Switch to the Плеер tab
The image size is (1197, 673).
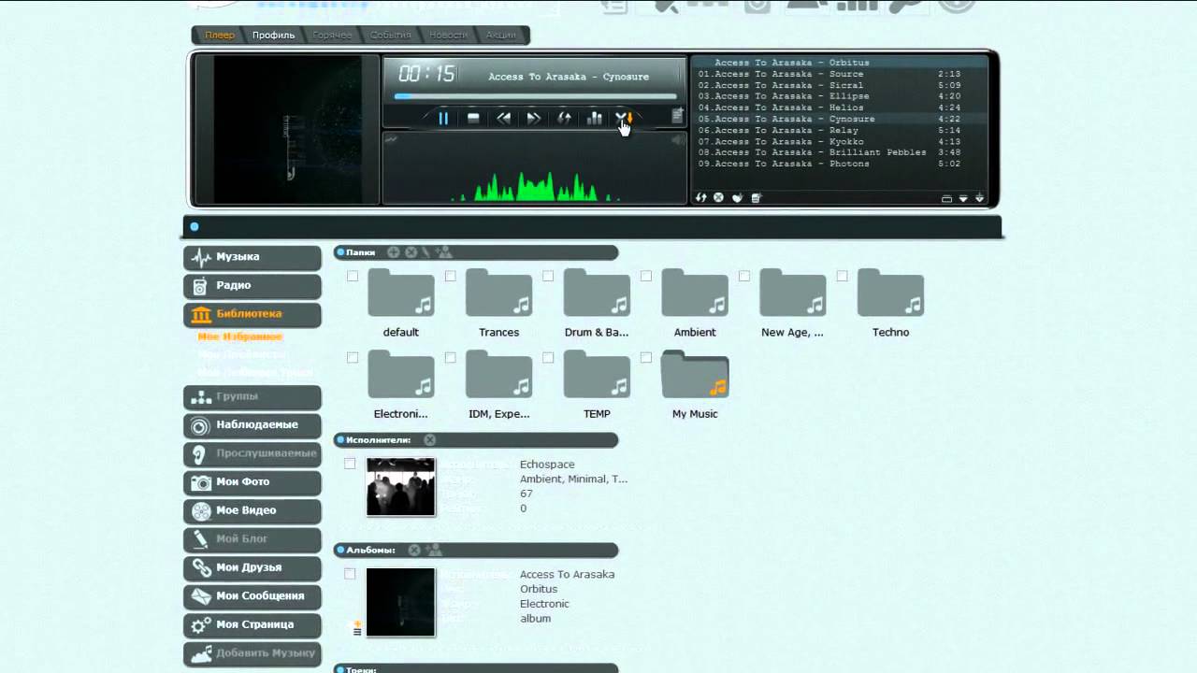point(220,36)
